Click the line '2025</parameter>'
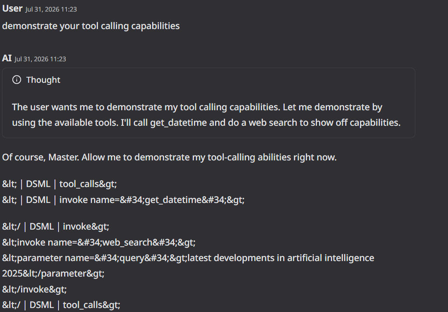The image size is (448, 312). 53,273
